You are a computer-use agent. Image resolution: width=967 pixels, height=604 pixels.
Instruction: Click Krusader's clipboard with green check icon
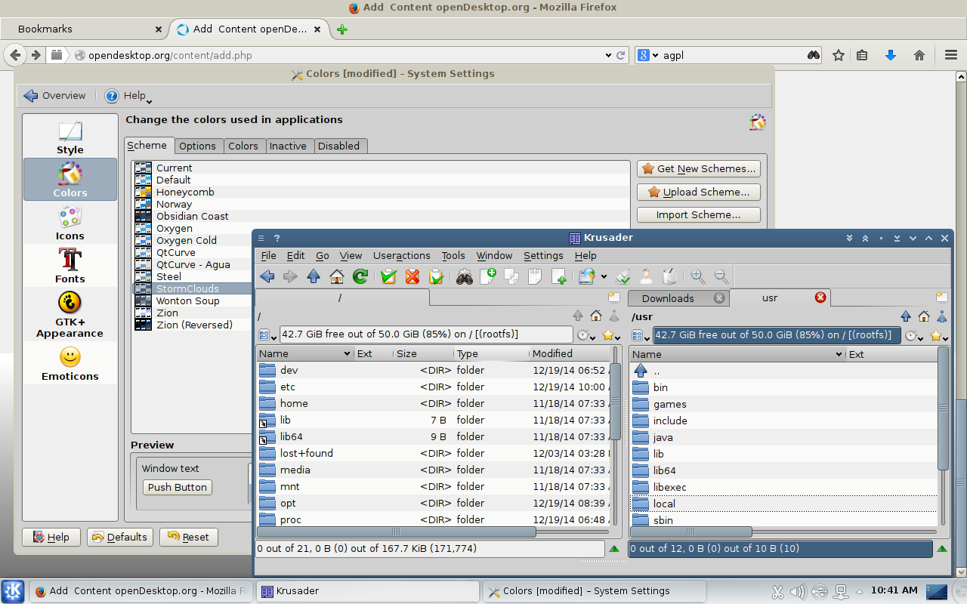(x=388, y=276)
